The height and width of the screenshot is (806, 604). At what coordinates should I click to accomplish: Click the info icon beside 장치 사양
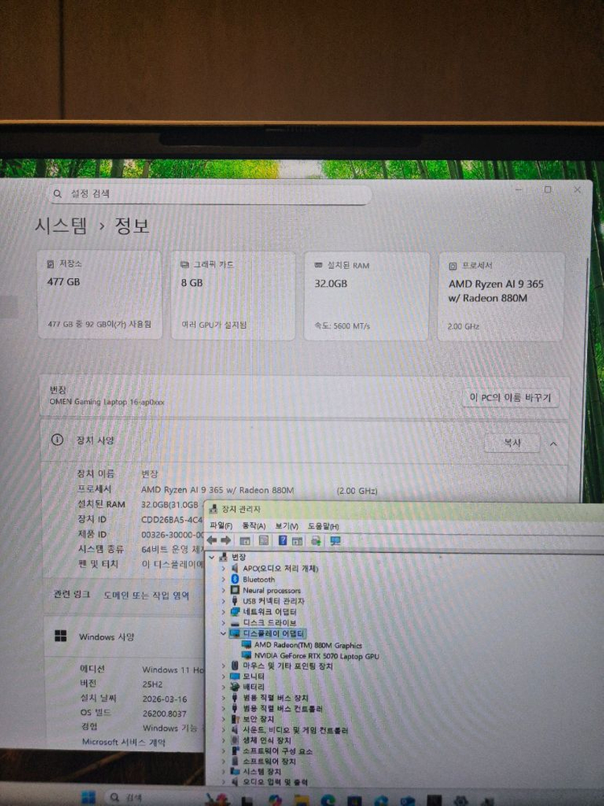coord(57,440)
